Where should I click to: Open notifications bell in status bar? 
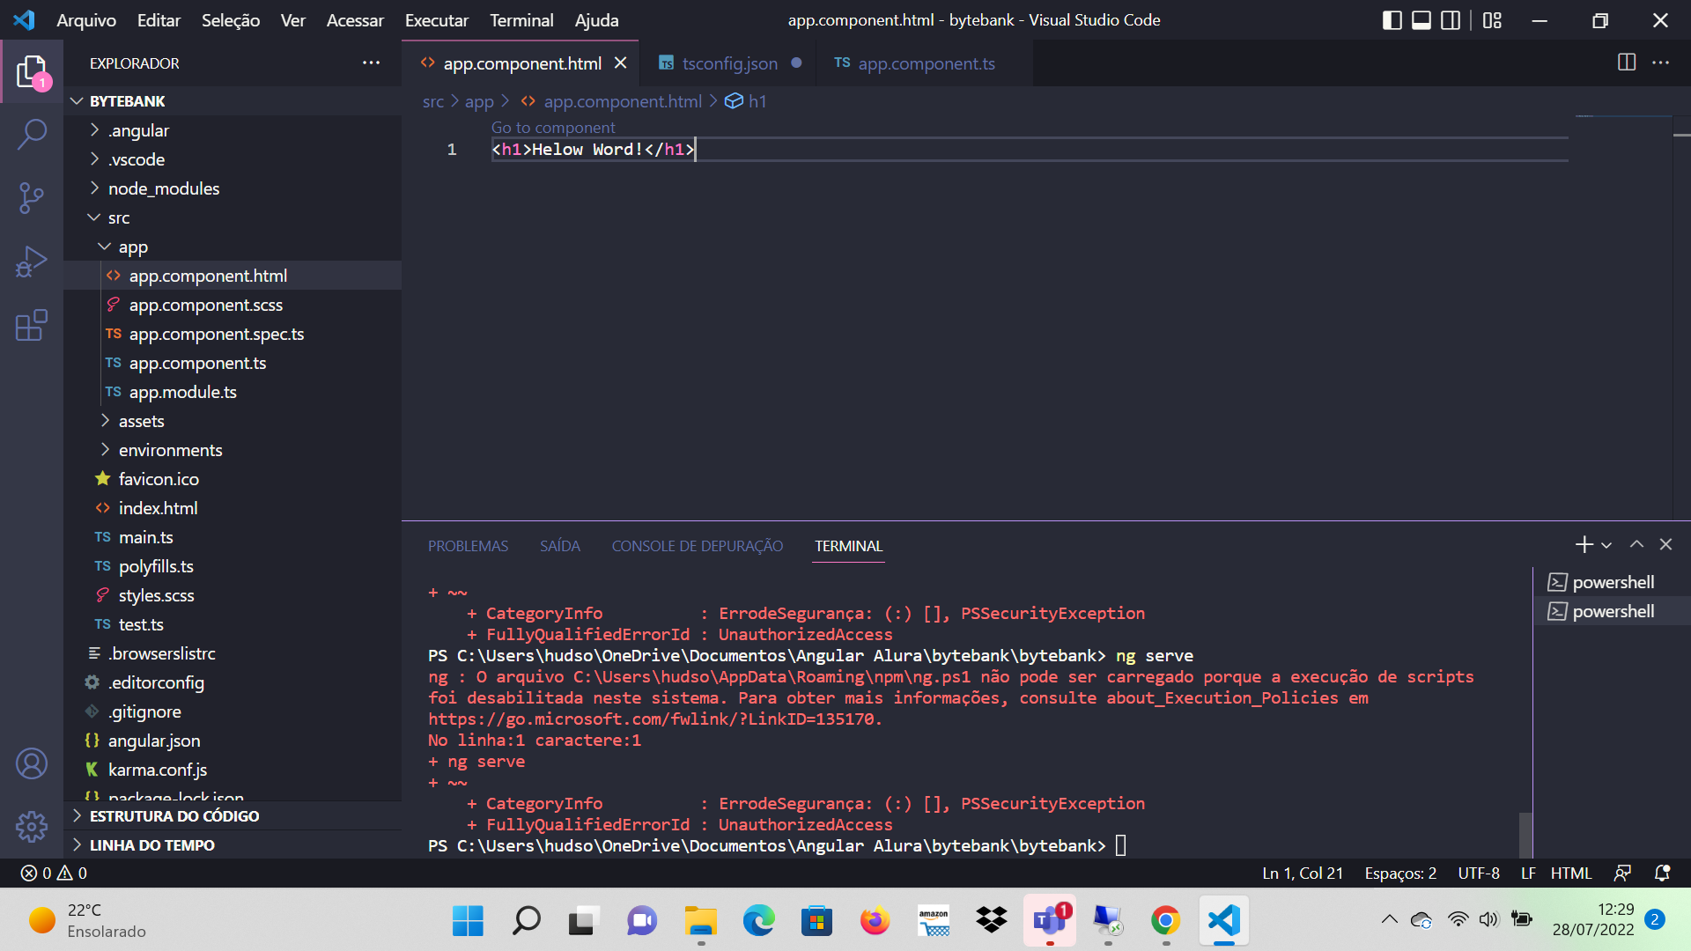pyautogui.click(x=1662, y=873)
